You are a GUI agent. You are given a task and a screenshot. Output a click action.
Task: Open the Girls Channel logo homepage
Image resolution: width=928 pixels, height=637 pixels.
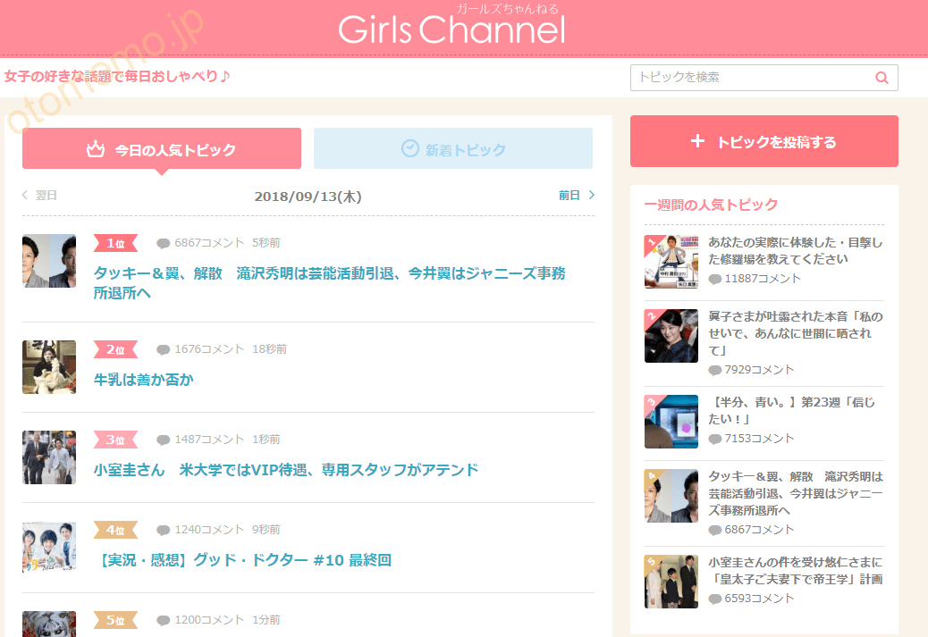pyautogui.click(x=452, y=25)
